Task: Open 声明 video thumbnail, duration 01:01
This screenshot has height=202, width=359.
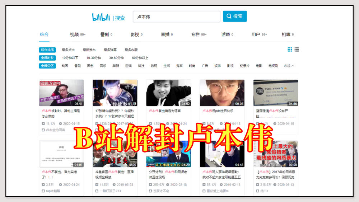Action: 61,154
